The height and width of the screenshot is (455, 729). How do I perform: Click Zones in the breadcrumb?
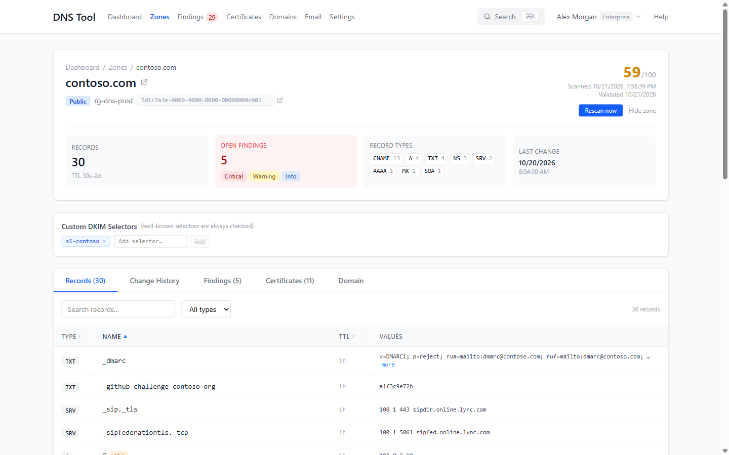118,67
